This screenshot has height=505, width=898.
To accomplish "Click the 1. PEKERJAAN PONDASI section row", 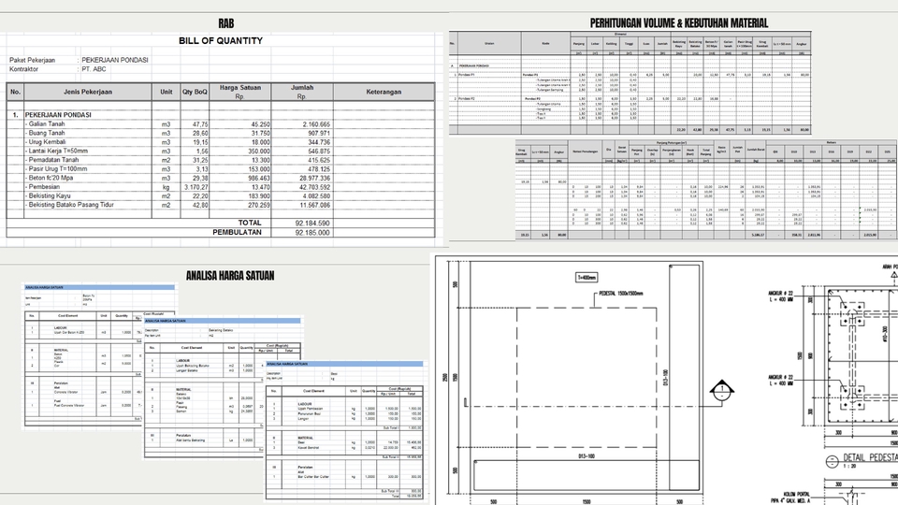I will [x=221, y=115].
